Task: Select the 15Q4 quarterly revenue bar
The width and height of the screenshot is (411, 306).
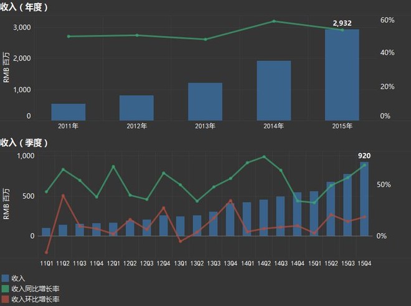Action: click(364, 198)
